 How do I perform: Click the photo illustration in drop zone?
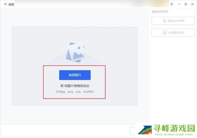pyautogui.click(x=75, y=51)
